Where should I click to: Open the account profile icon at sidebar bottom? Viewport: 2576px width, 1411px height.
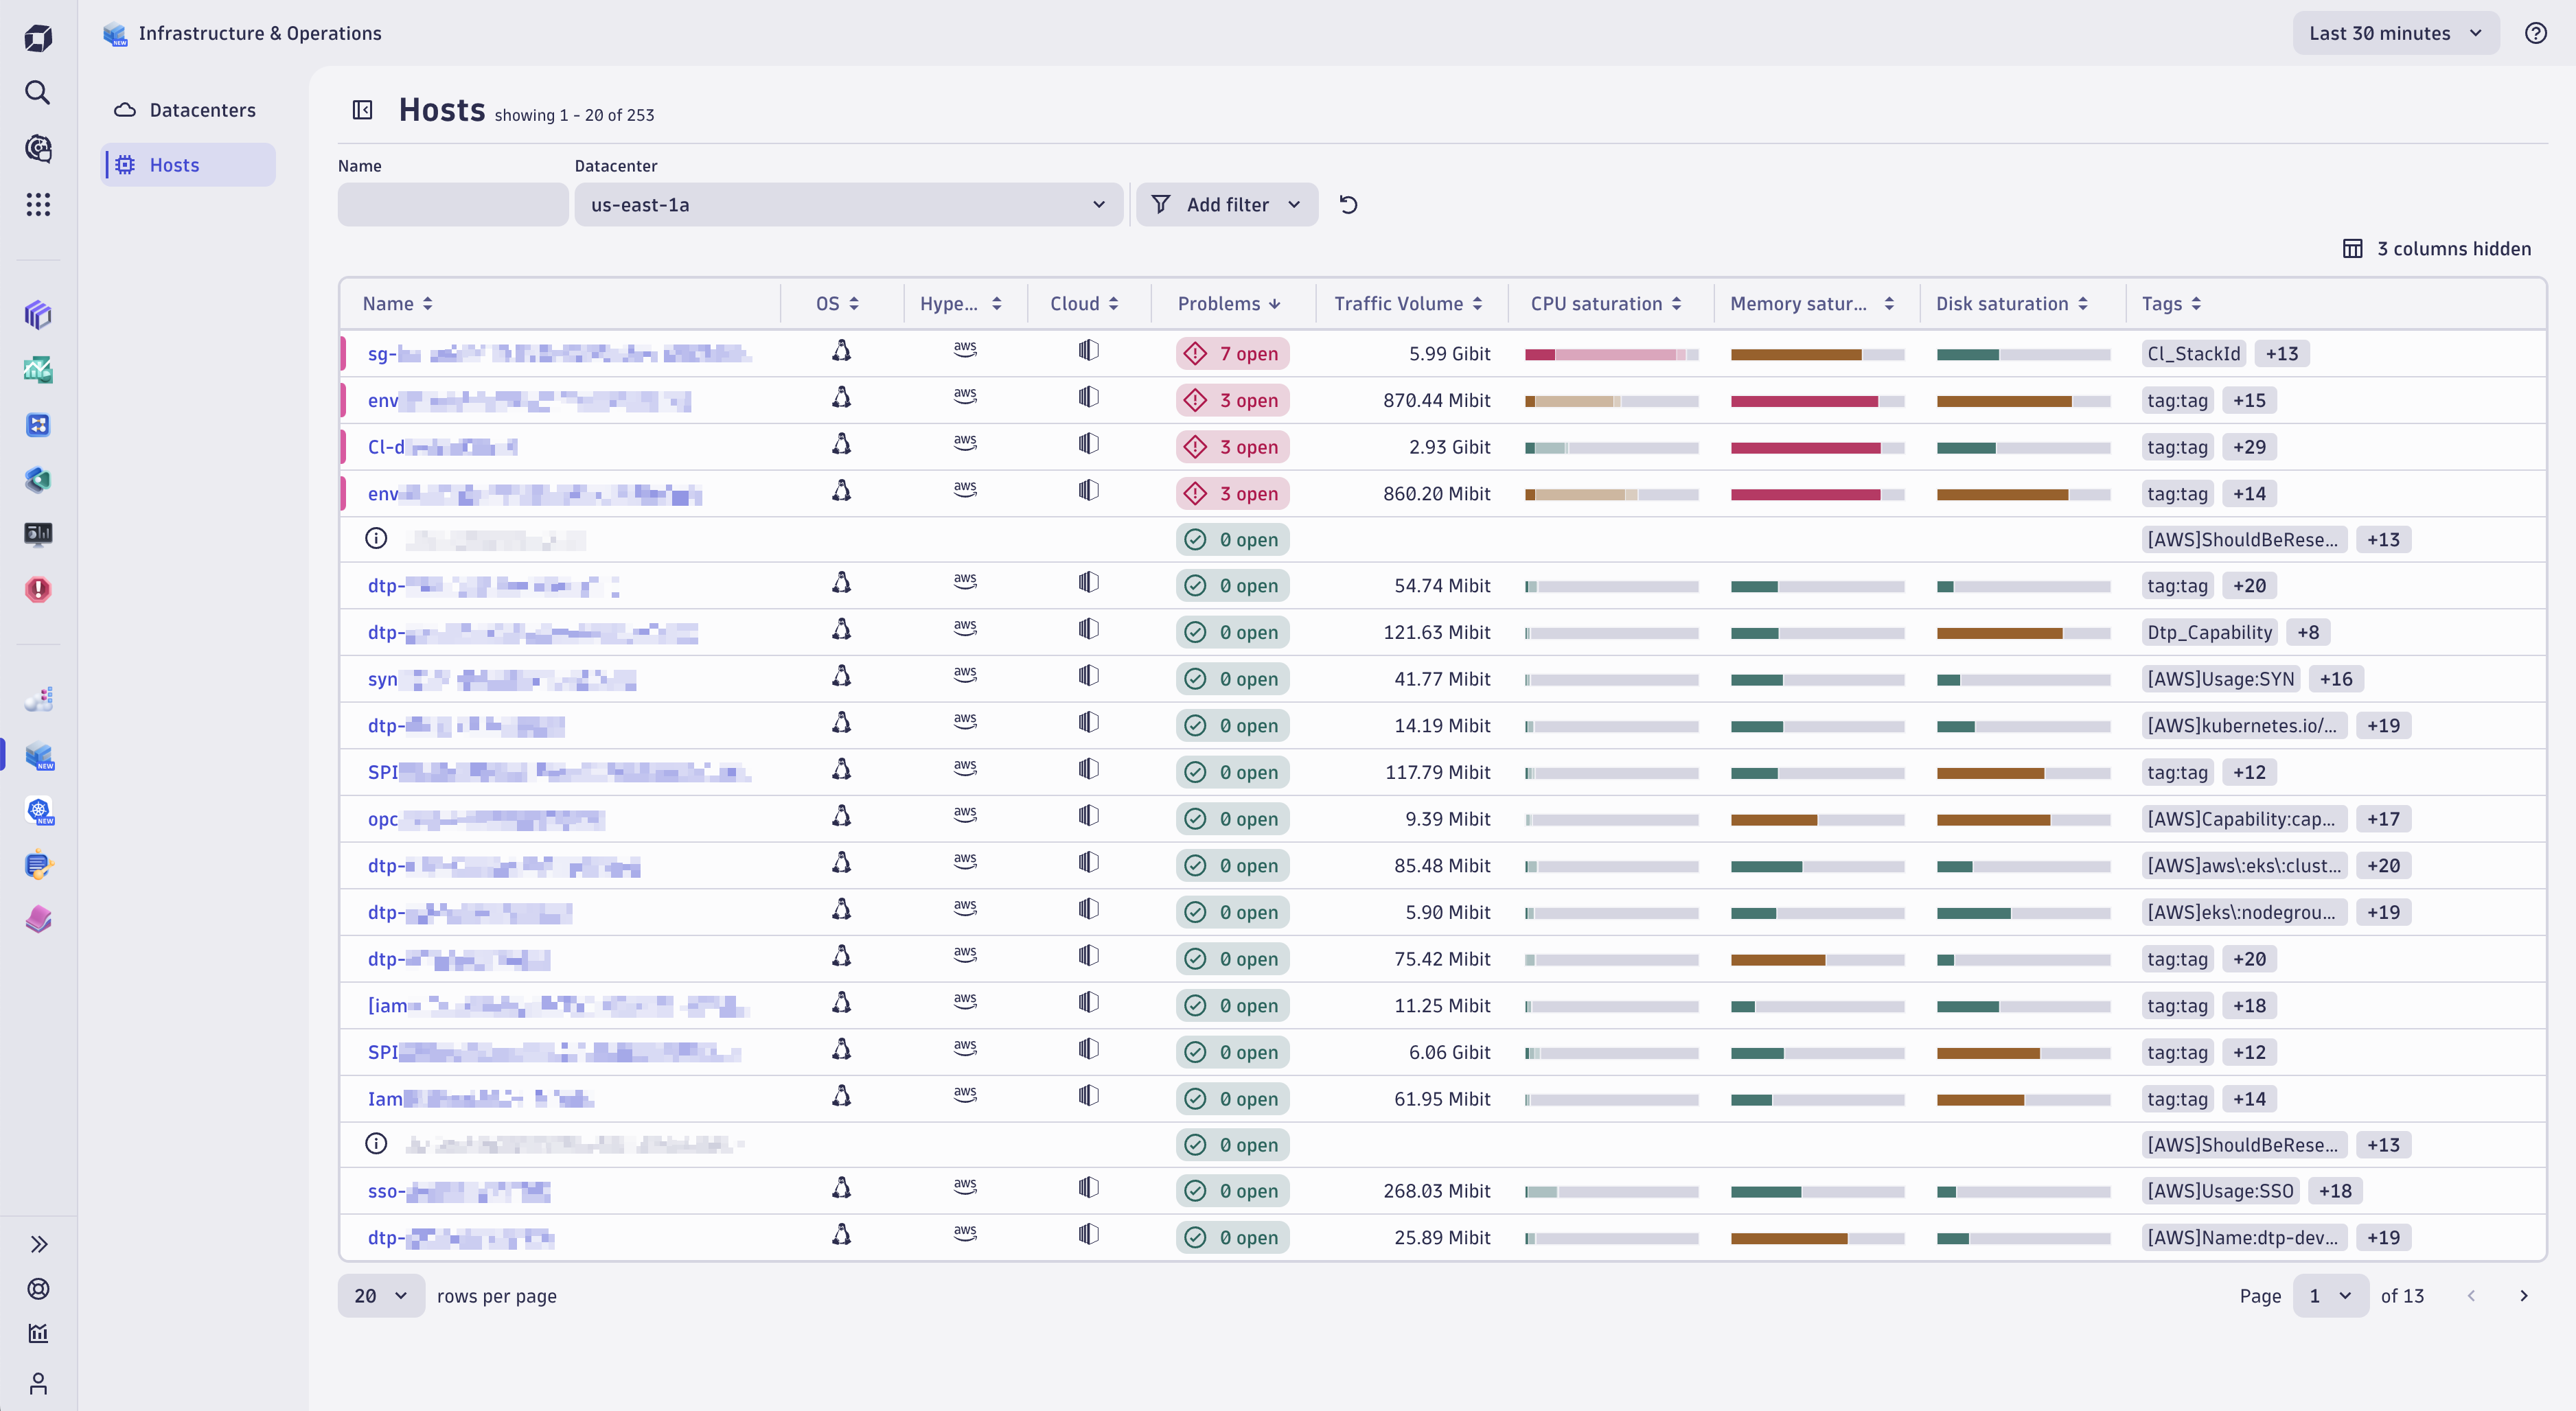[x=38, y=1384]
